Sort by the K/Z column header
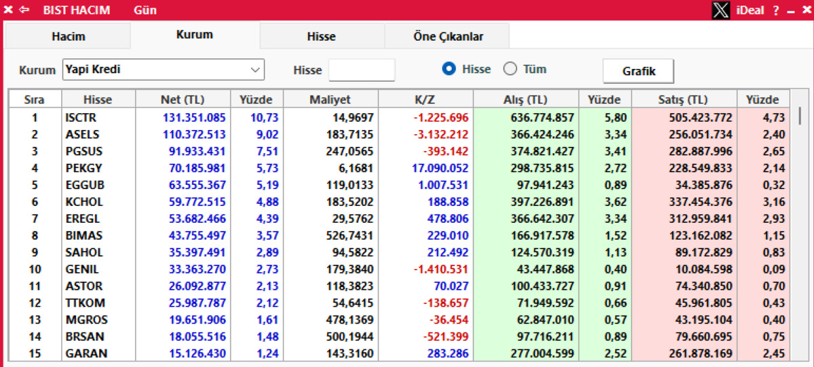Screen dimensions: 814x367 pyautogui.click(x=425, y=100)
